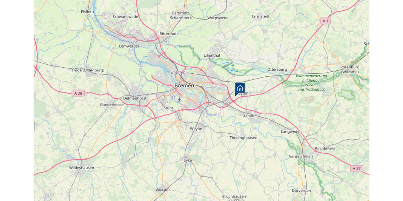Click the Worpswede label
This screenshot has height=201, width=403.
click(x=218, y=18)
